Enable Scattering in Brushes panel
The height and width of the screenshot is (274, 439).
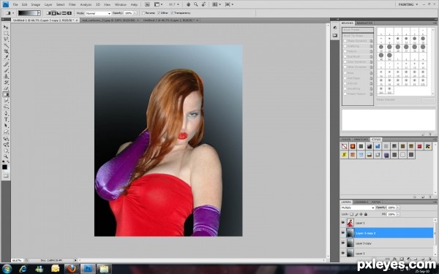(345, 46)
